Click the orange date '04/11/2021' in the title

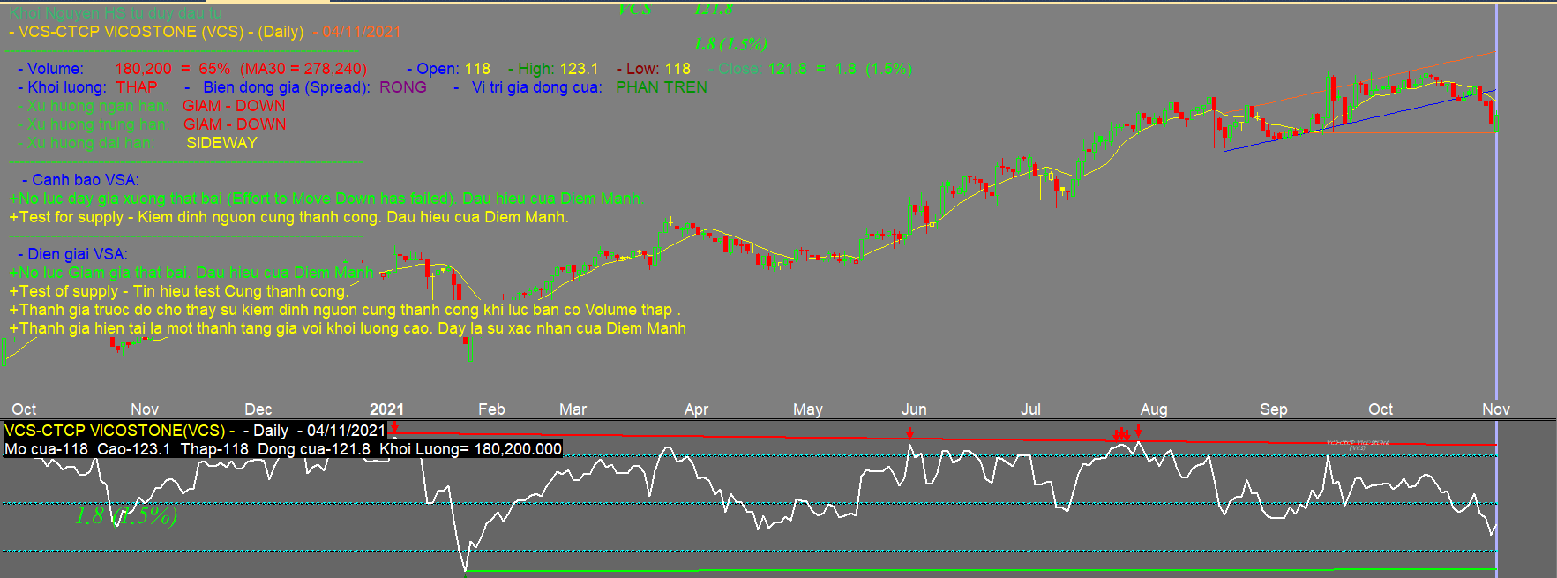362,32
